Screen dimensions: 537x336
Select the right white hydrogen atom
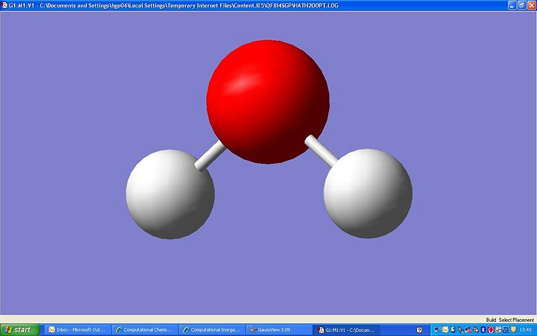pos(368,194)
